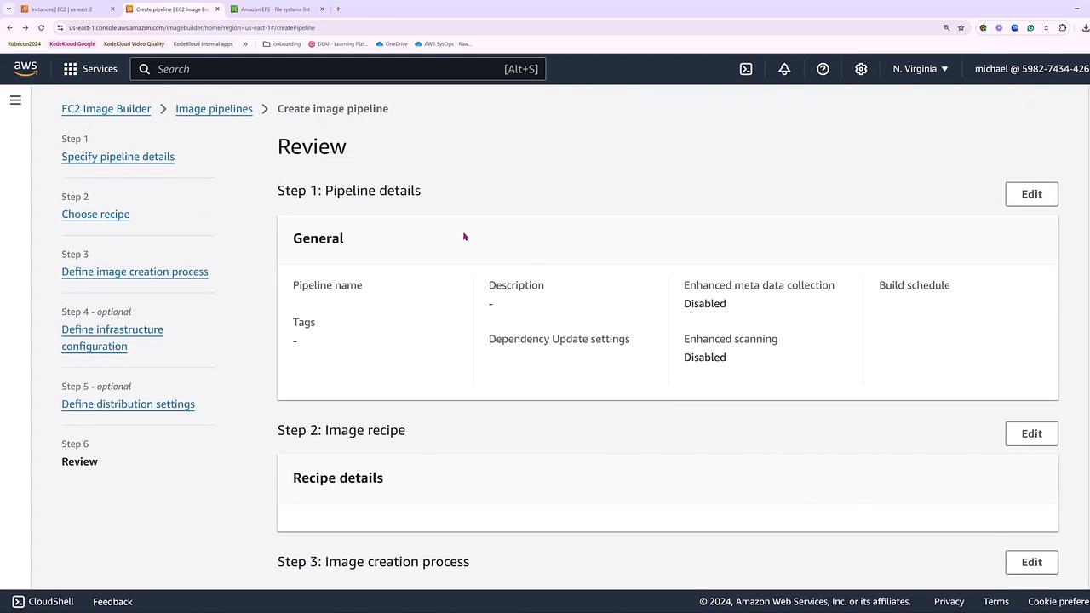Open the Specify pipeline details step

(x=118, y=157)
